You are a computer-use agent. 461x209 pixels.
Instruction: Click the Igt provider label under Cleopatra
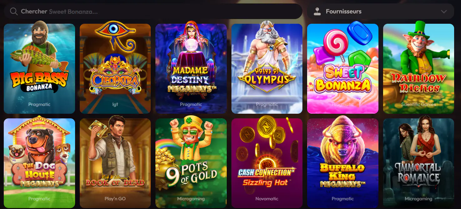pos(115,104)
